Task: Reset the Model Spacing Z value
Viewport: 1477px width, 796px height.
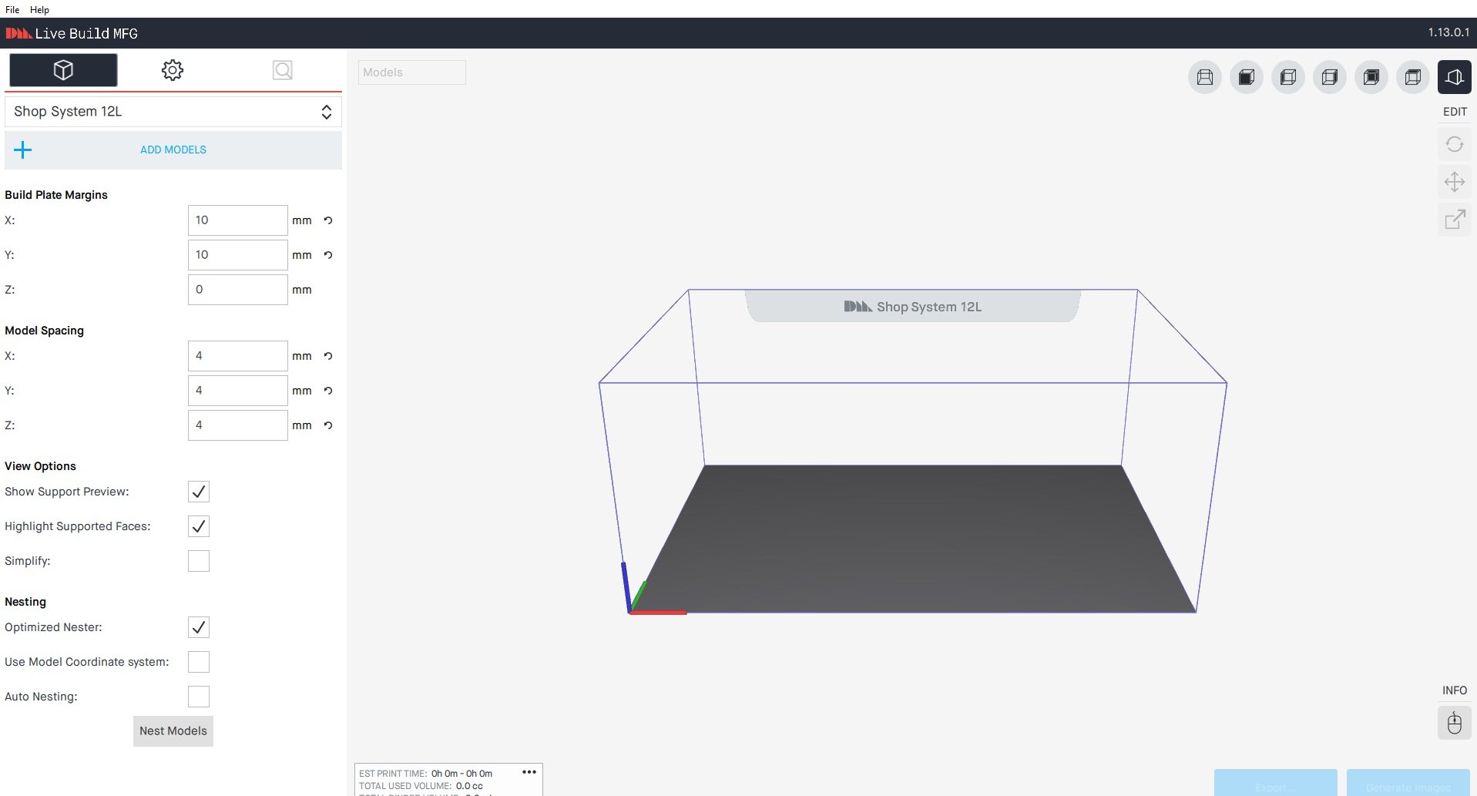Action: click(x=328, y=425)
